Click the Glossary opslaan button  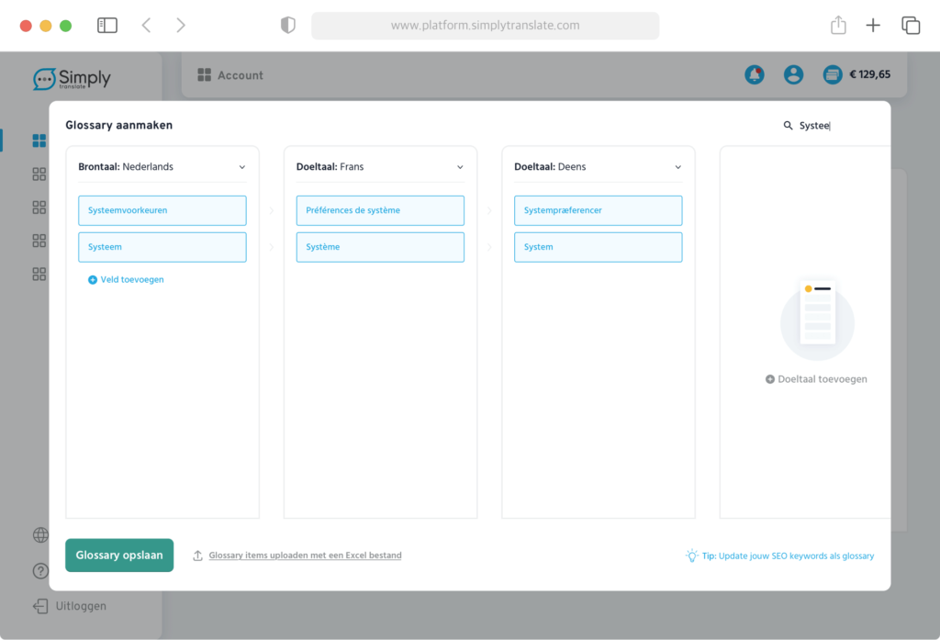click(119, 556)
